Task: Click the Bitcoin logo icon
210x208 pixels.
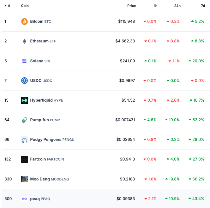Action: coord(24,22)
